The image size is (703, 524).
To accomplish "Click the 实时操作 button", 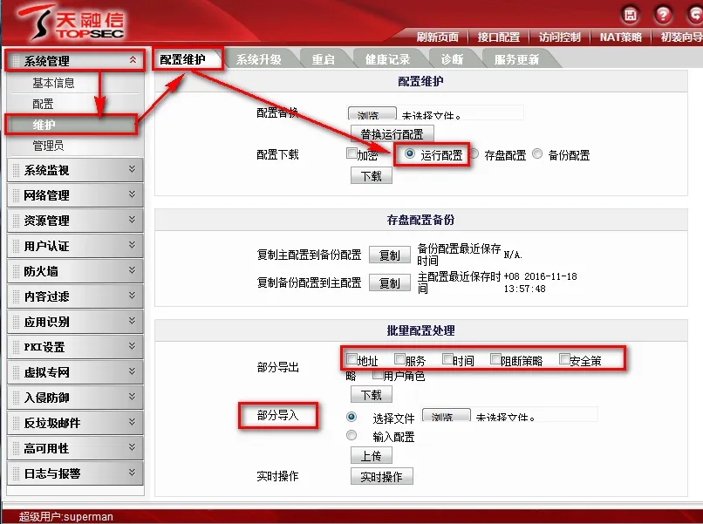I will tap(381, 477).
